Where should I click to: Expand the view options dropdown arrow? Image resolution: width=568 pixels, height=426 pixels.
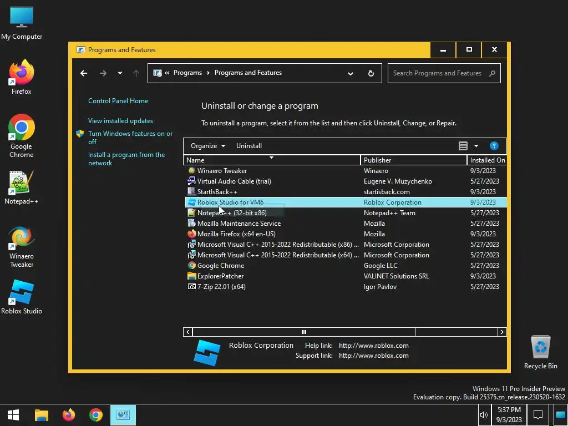(476, 146)
